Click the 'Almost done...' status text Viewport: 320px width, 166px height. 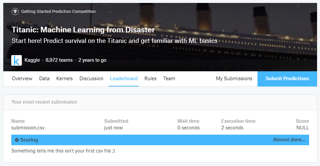pos(289,140)
